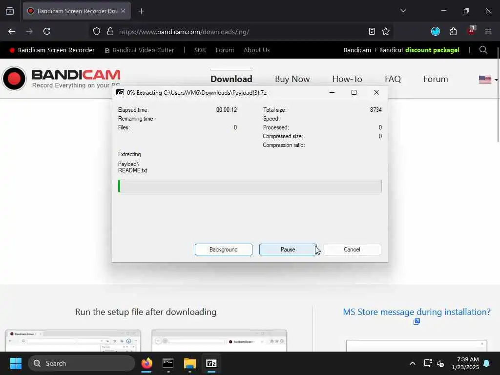This screenshot has width=500, height=375.
Task: Select the How-To nav item
Action: click(347, 79)
